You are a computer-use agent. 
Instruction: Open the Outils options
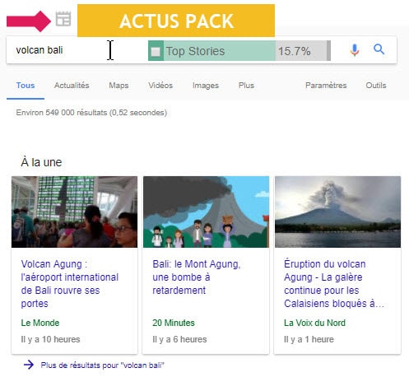[x=376, y=86]
